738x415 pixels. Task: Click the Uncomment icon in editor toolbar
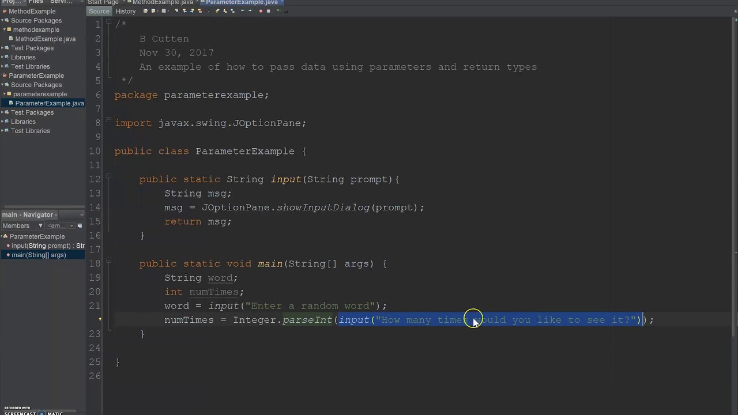pyautogui.click(x=286, y=11)
